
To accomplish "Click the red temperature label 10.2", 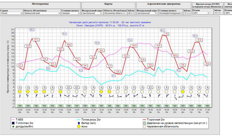I will pyautogui.click(x=207, y=64).
